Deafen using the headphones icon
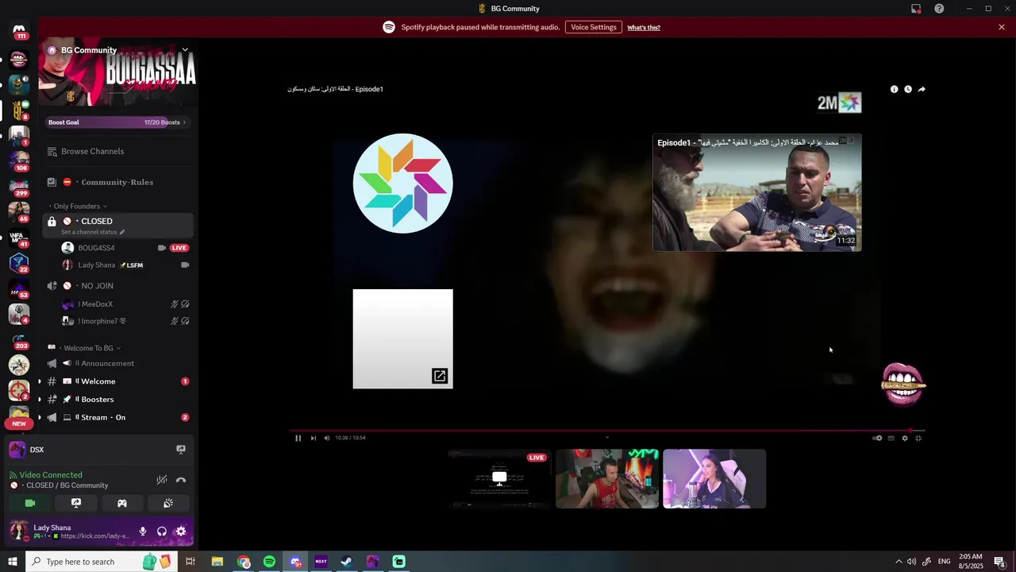The height and width of the screenshot is (572, 1016). tap(162, 531)
